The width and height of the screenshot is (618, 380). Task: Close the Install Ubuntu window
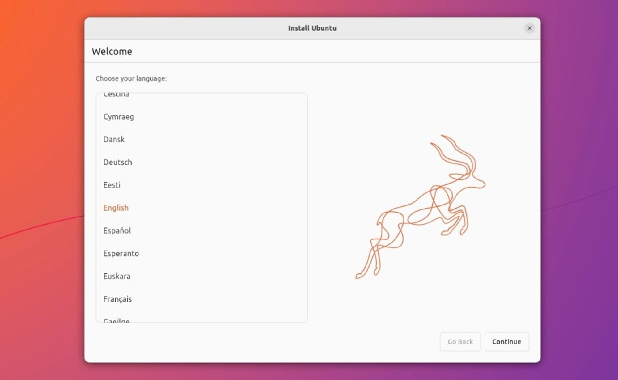[529, 28]
